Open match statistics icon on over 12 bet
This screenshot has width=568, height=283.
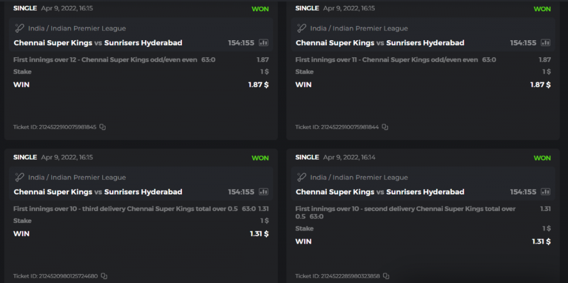264,43
